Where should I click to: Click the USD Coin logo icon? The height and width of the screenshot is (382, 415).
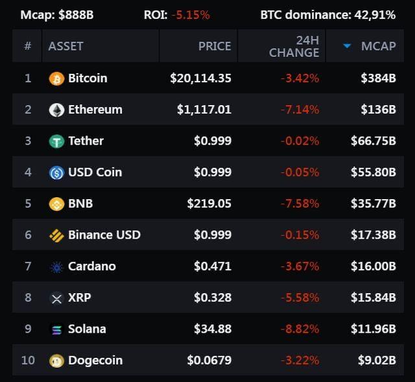pyautogui.click(x=56, y=173)
